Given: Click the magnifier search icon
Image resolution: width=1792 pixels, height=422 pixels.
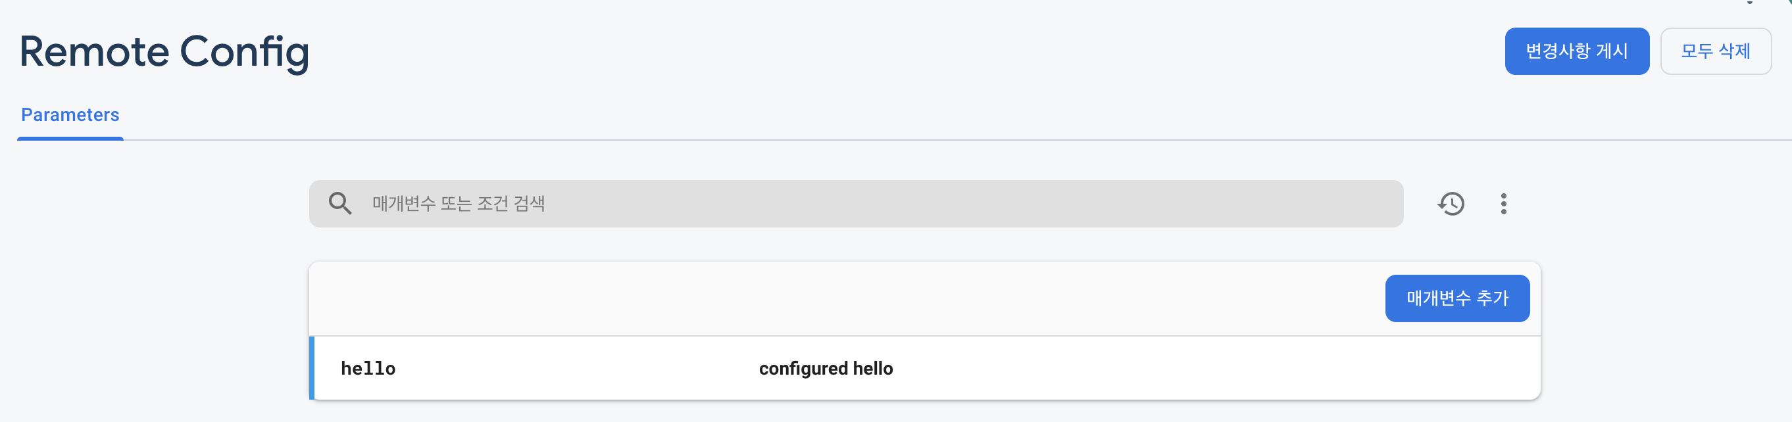Looking at the screenshot, I should [x=340, y=204].
